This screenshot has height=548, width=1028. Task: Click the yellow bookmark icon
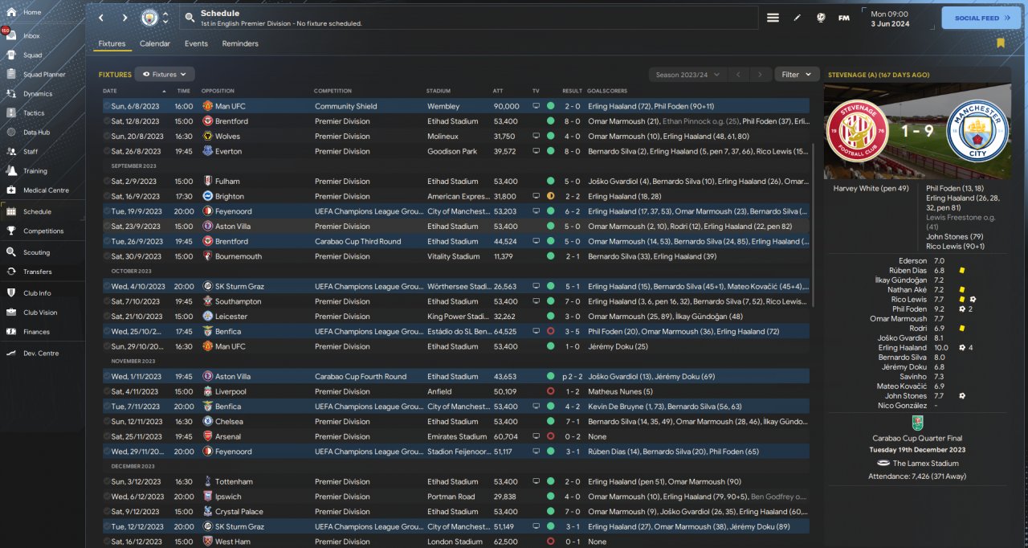click(x=1000, y=43)
